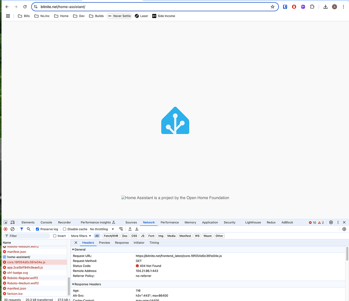Open the Preview tab for the request
Viewport: 349px width, 301px height.
pos(104,243)
